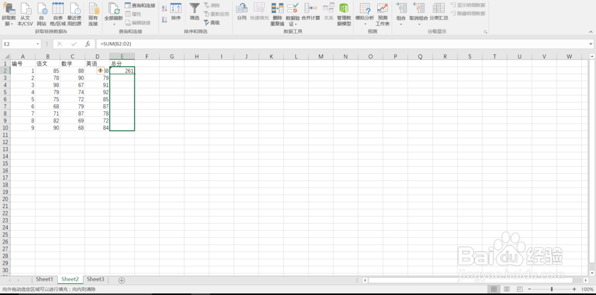Import data 自表格/区域 (From Table/Range)
The width and height of the screenshot is (596, 295).
tap(58, 14)
